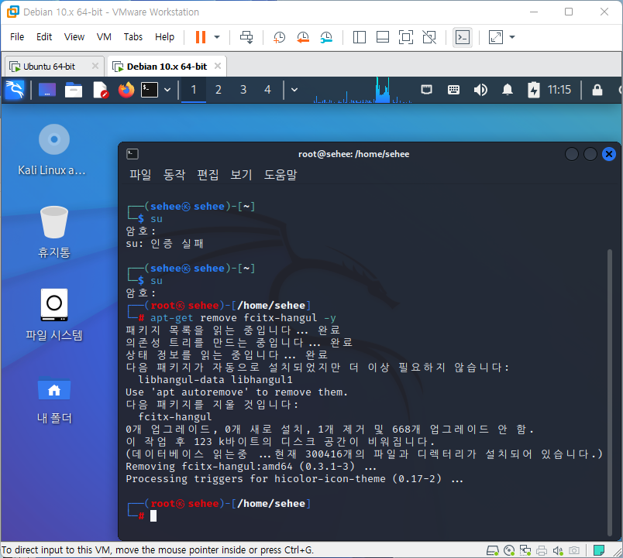The height and width of the screenshot is (558, 623).
Task: Expand the terminal launcher dropdown arrow
Action: pyautogui.click(x=167, y=90)
